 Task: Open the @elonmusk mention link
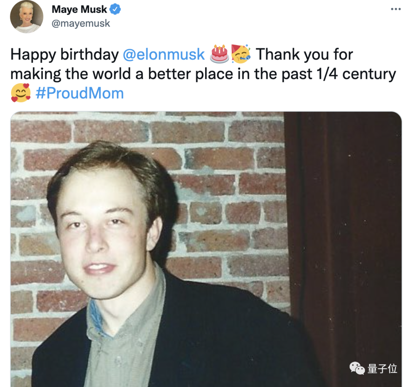(x=164, y=54)
